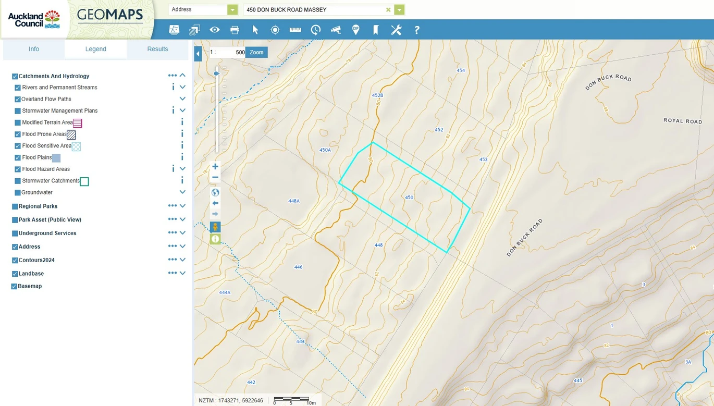The width and height of the screenshot is (714, 406).
Task: Collapse the Catchments And Hydrology group
Action: click(182, 76)
